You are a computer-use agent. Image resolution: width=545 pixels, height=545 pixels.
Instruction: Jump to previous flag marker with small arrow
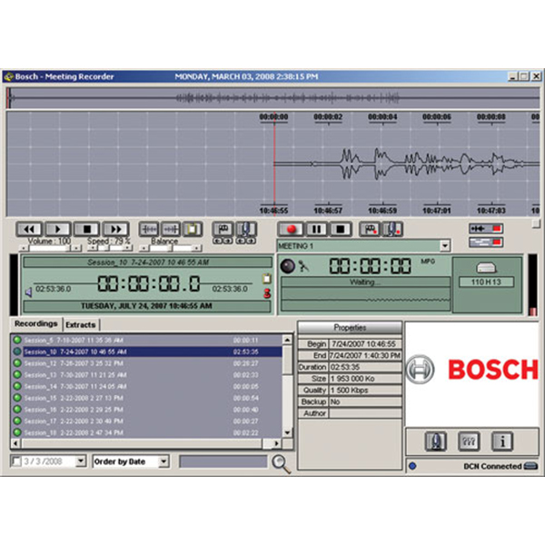pos(218,241)
